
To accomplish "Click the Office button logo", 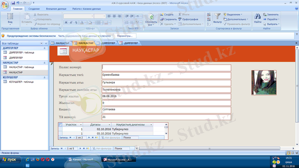I will (5, 4).
